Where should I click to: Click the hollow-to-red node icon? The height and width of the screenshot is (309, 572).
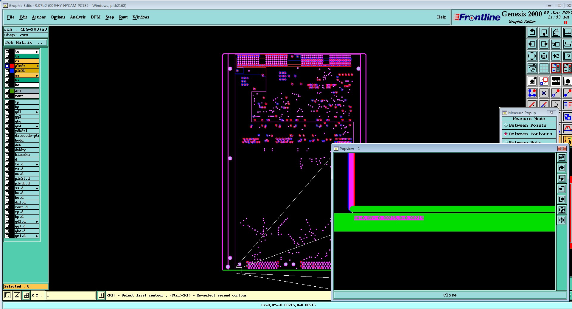click(x=556, y=93)
